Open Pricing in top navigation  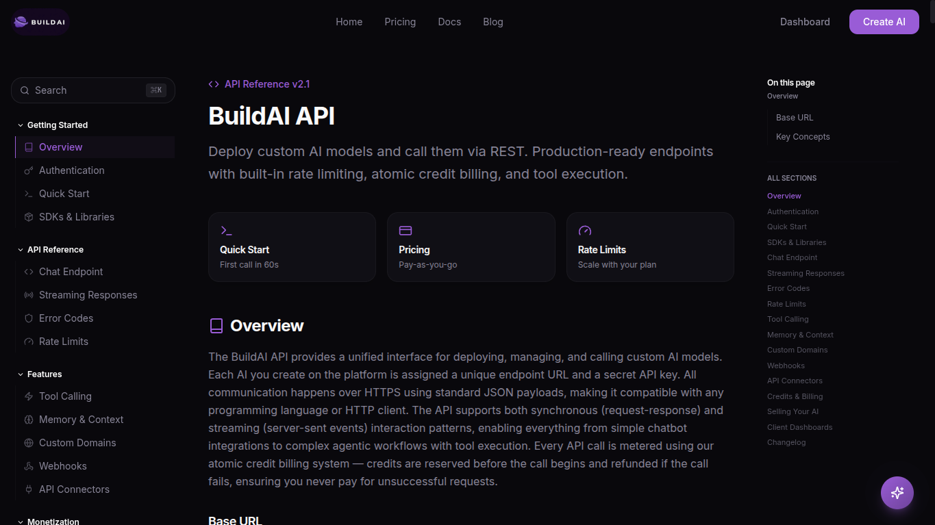click(x=400, y=22)
